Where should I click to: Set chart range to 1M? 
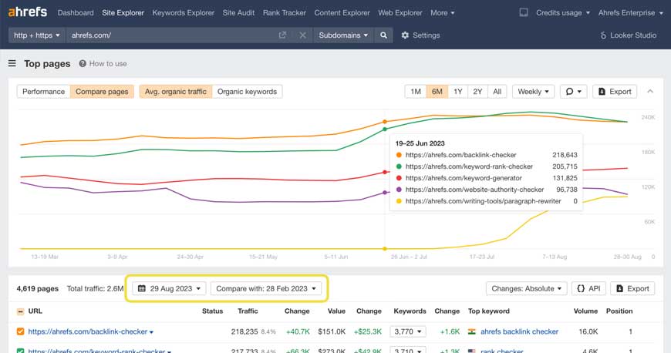(x=416, y=92)
